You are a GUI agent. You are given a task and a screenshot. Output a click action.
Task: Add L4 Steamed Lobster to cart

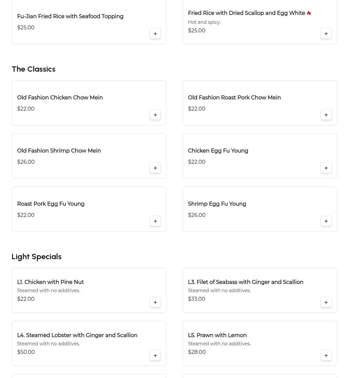[155, 356]
